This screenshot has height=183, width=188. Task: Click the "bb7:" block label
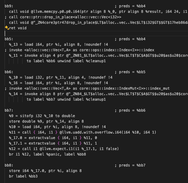9,110
